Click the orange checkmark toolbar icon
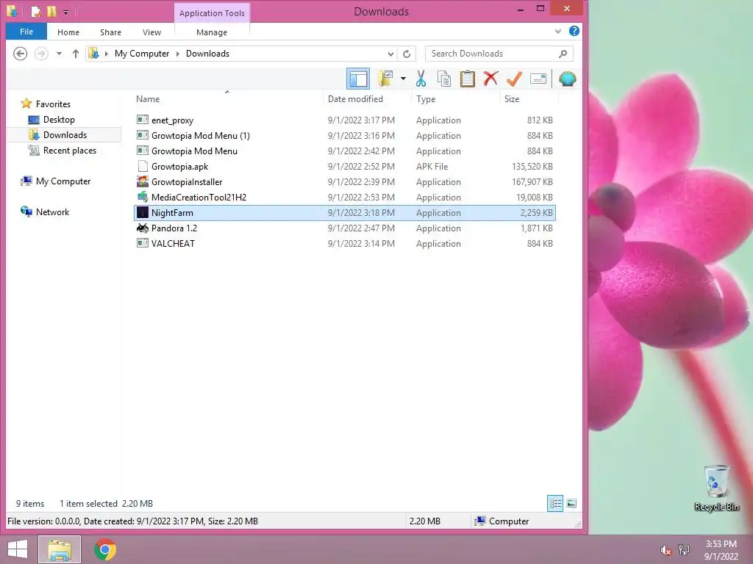This screenshot has width=753, height=564. click(x=514, y=79)
